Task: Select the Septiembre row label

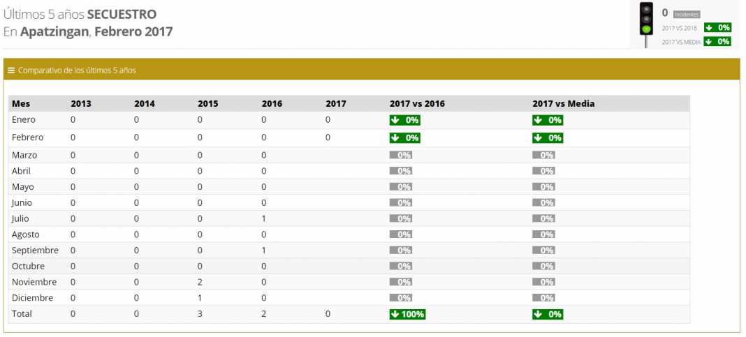Action: [35, 250]
